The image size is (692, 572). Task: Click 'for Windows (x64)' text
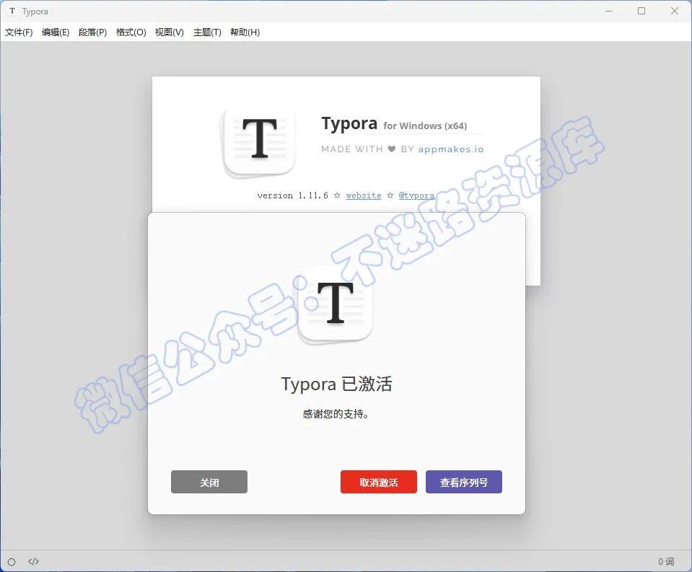[425, 126]
